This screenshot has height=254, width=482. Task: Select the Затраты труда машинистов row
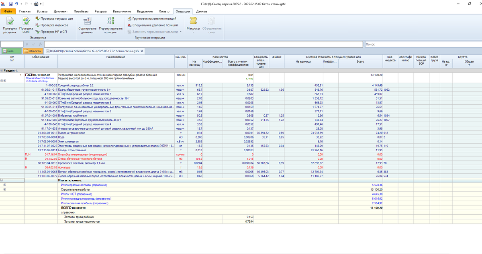coord(241,221)
